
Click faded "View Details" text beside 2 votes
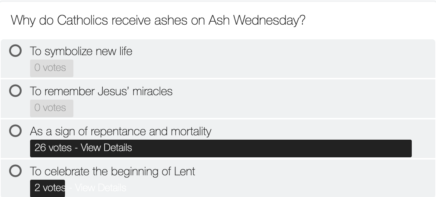click(x=101, y=188)
